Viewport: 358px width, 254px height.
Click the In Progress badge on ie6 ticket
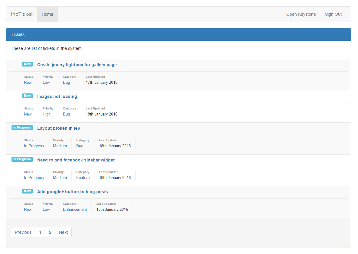click(x=22, y=127)
